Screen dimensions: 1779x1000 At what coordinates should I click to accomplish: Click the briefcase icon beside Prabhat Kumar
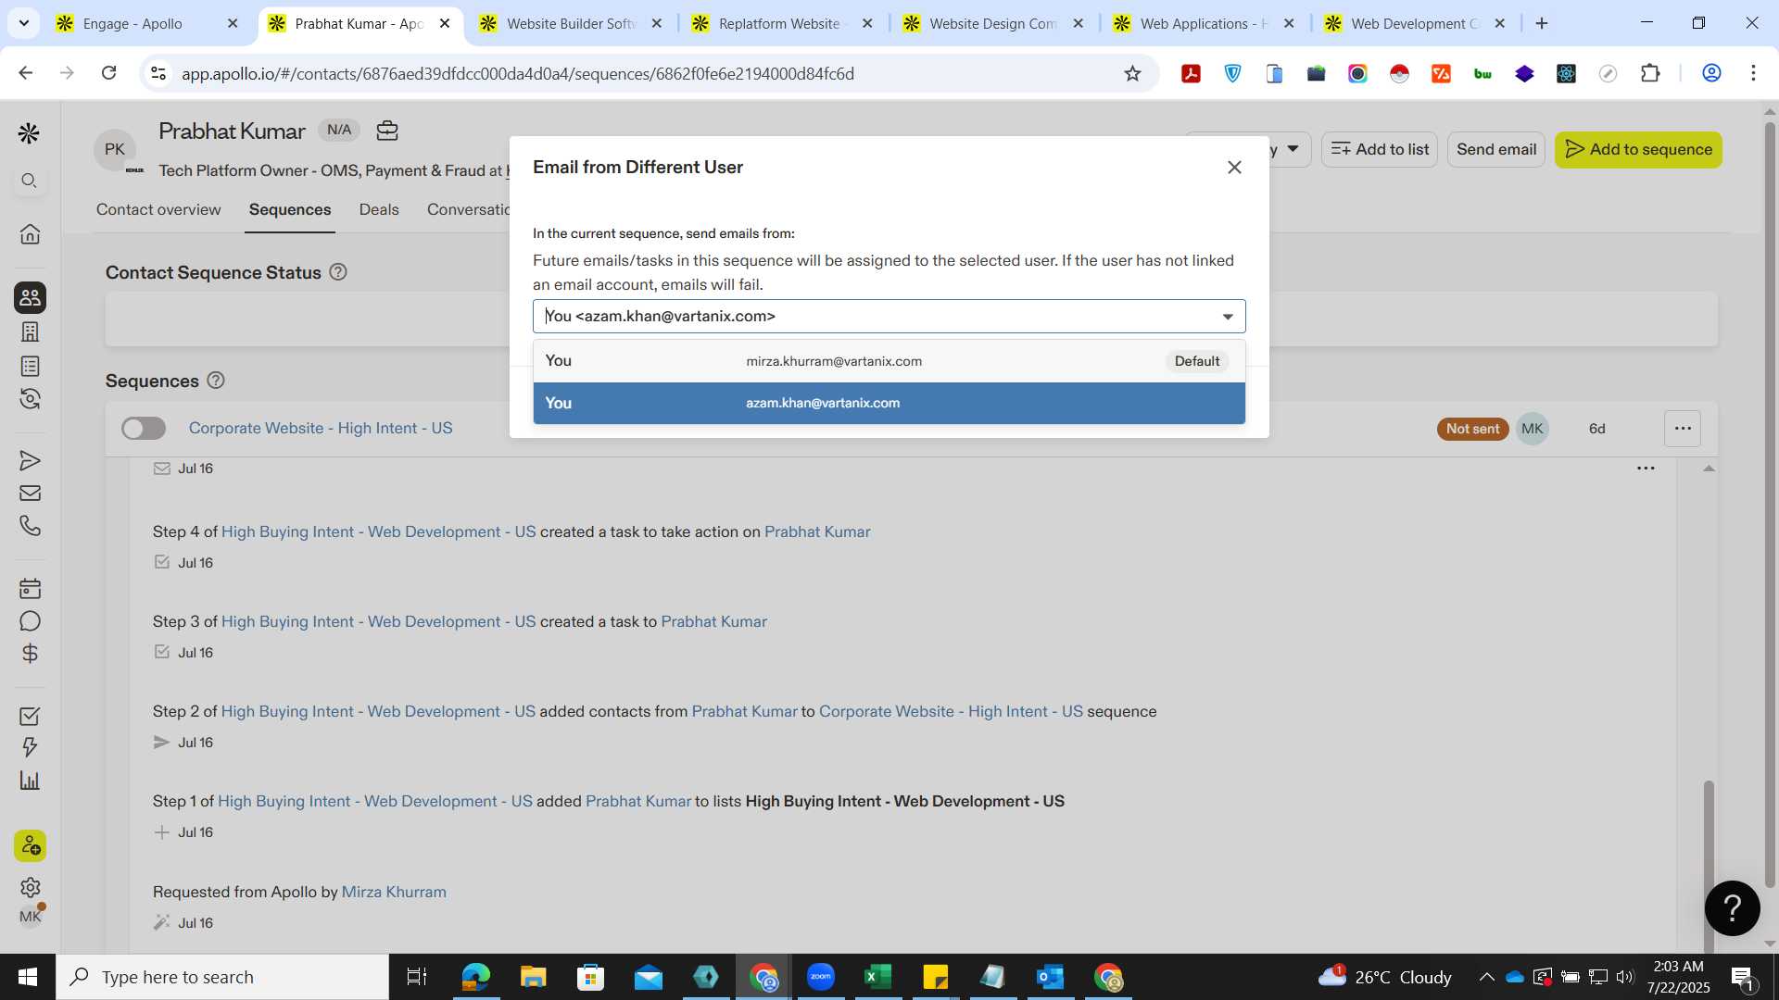[387, 131]
